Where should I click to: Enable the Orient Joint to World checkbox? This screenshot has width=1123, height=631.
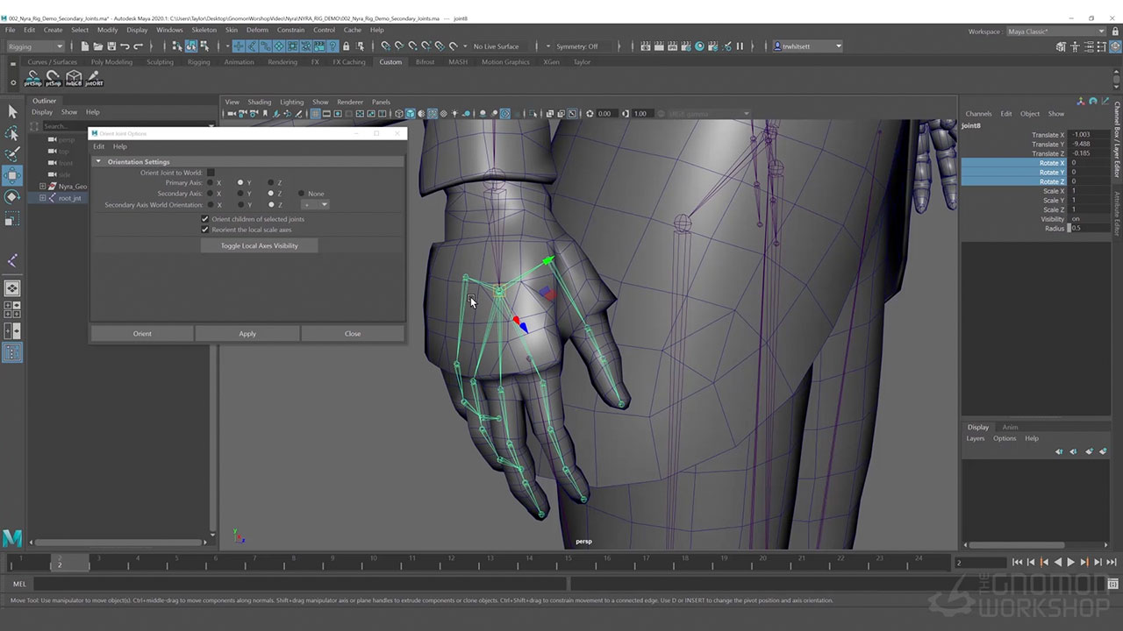211,173
